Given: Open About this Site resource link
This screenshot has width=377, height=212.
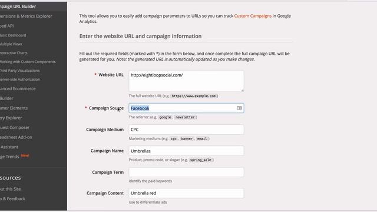Looking at the screenshot, I should click(11, 189).
